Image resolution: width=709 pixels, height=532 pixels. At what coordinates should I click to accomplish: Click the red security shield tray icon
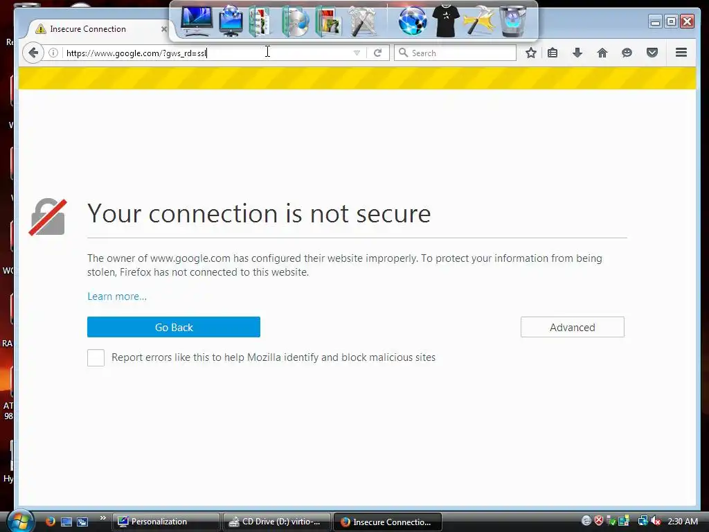click(x=599, y=521)
